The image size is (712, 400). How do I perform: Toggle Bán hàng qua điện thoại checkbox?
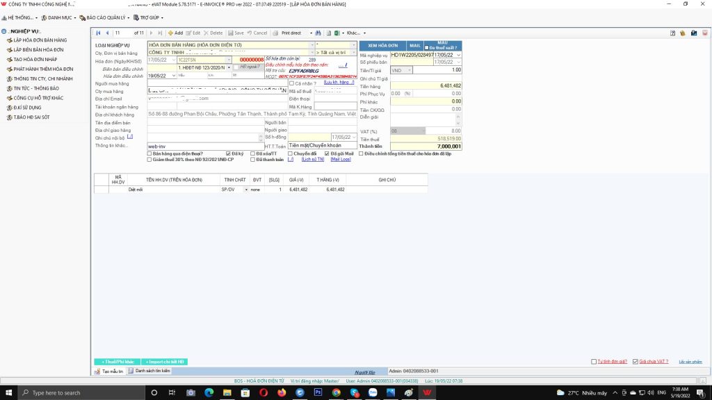point(149,153)
